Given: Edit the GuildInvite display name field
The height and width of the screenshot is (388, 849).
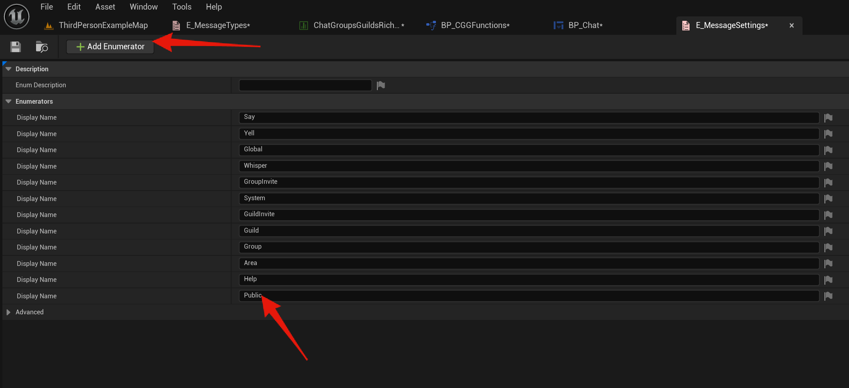Looking at the screenshot, I should [x=529, y=215].
